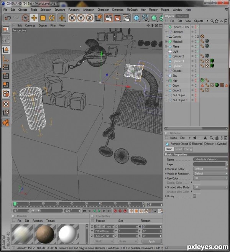Open the layout switcher icon in left palette
Viewport: 230px width, 252px height.
[6, 30]
